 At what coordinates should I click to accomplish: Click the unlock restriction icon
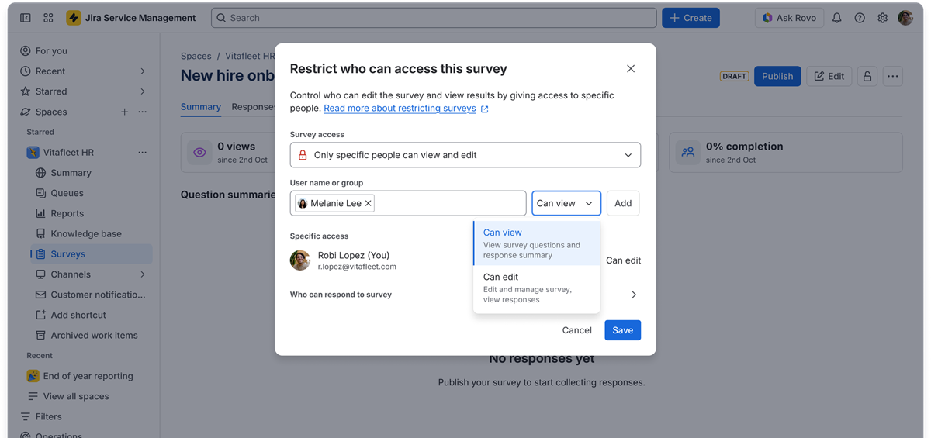click(x=867, y=76)
